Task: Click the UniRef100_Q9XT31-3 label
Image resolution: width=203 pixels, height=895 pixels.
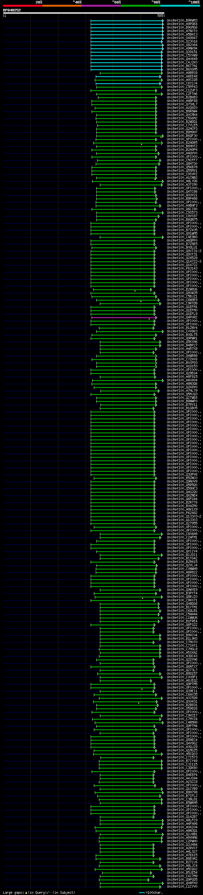Action: click(x=184, y=251)
